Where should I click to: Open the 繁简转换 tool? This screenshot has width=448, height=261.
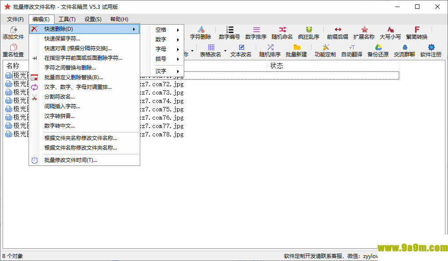pos(417,33)
